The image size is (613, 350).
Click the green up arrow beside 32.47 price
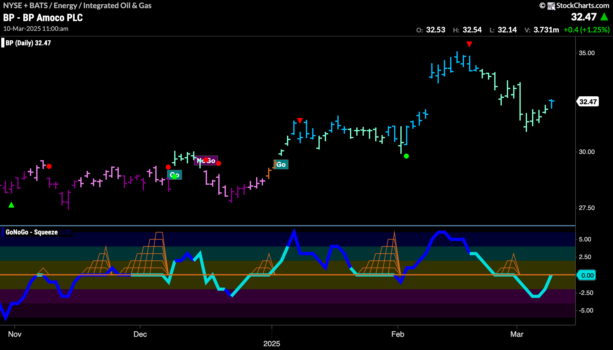pyautogui.click(x=604, y=17)
